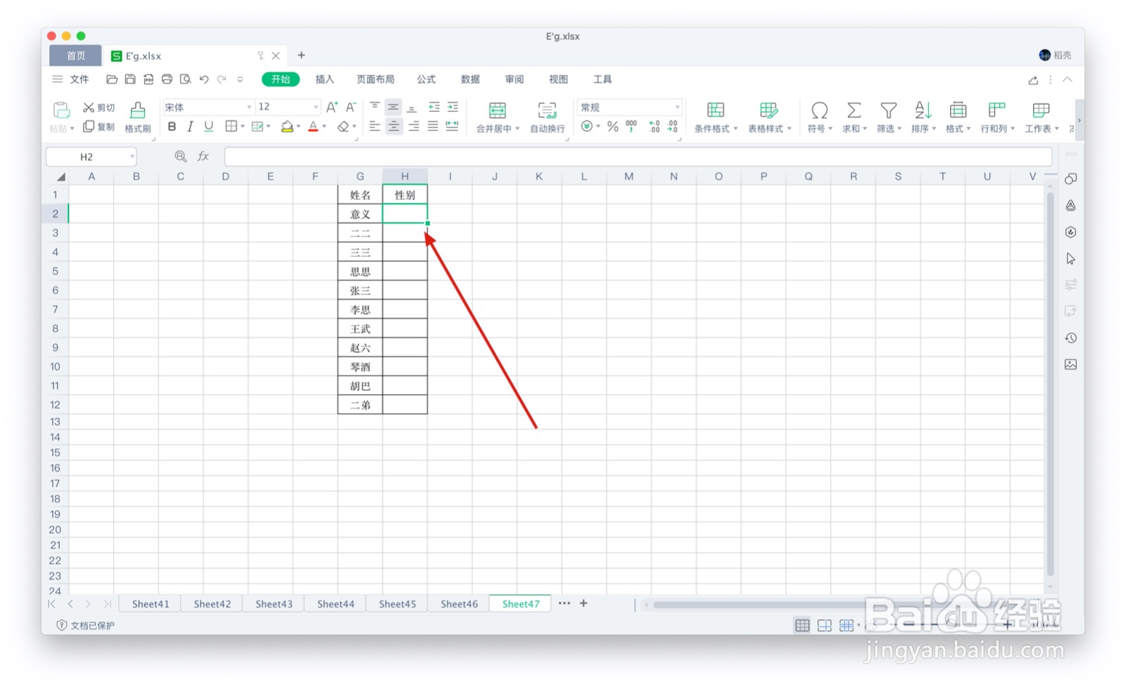The height and width of the screenshot is (689, 1126).
Task: Add a new sheet with plus button
Action: pos(583,603)
